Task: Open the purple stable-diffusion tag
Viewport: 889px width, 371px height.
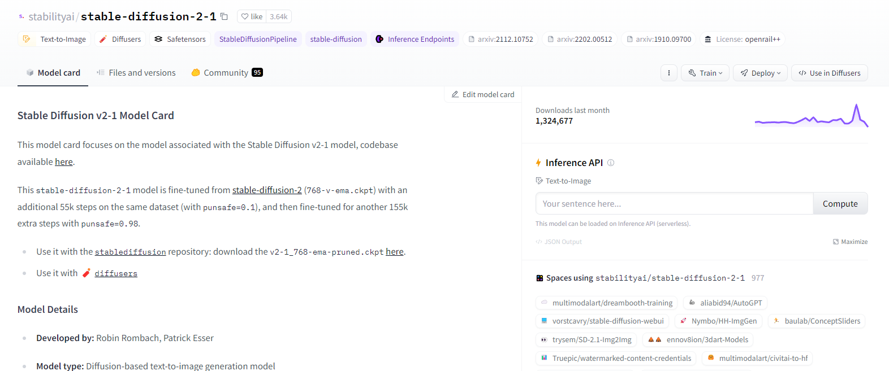Action: pos(336,39)
